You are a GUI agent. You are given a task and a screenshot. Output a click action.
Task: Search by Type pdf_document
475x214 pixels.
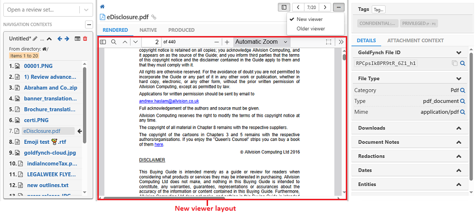(x=463, y=101)
